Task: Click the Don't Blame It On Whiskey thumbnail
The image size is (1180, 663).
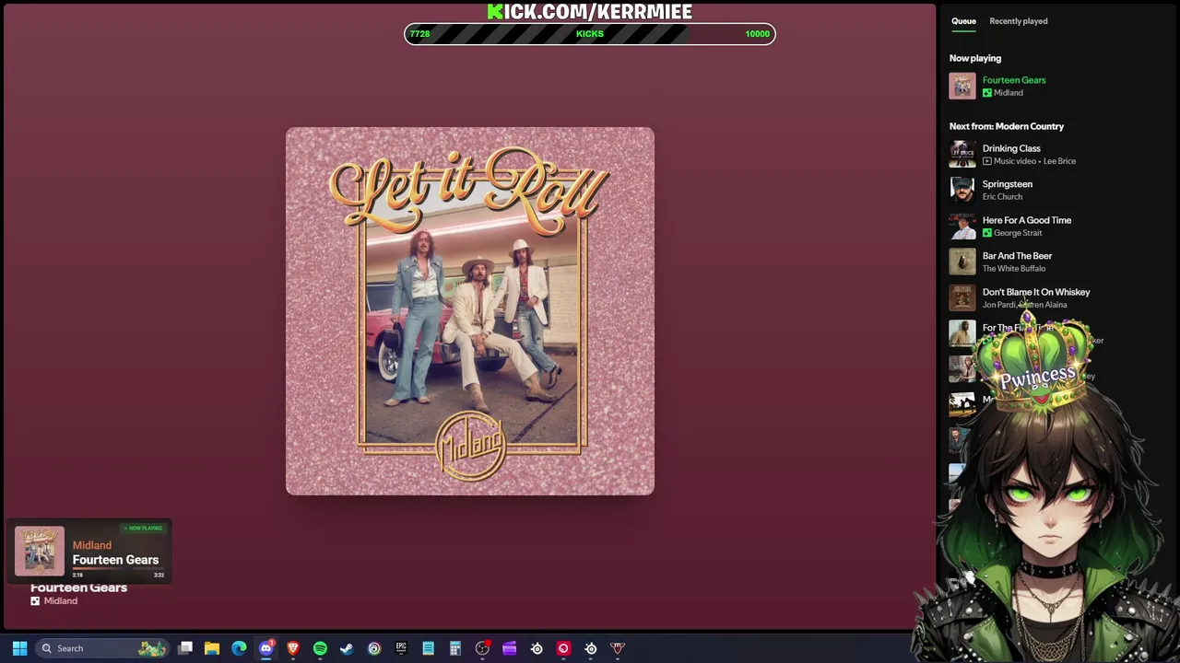Action: (x=962, y=297)
